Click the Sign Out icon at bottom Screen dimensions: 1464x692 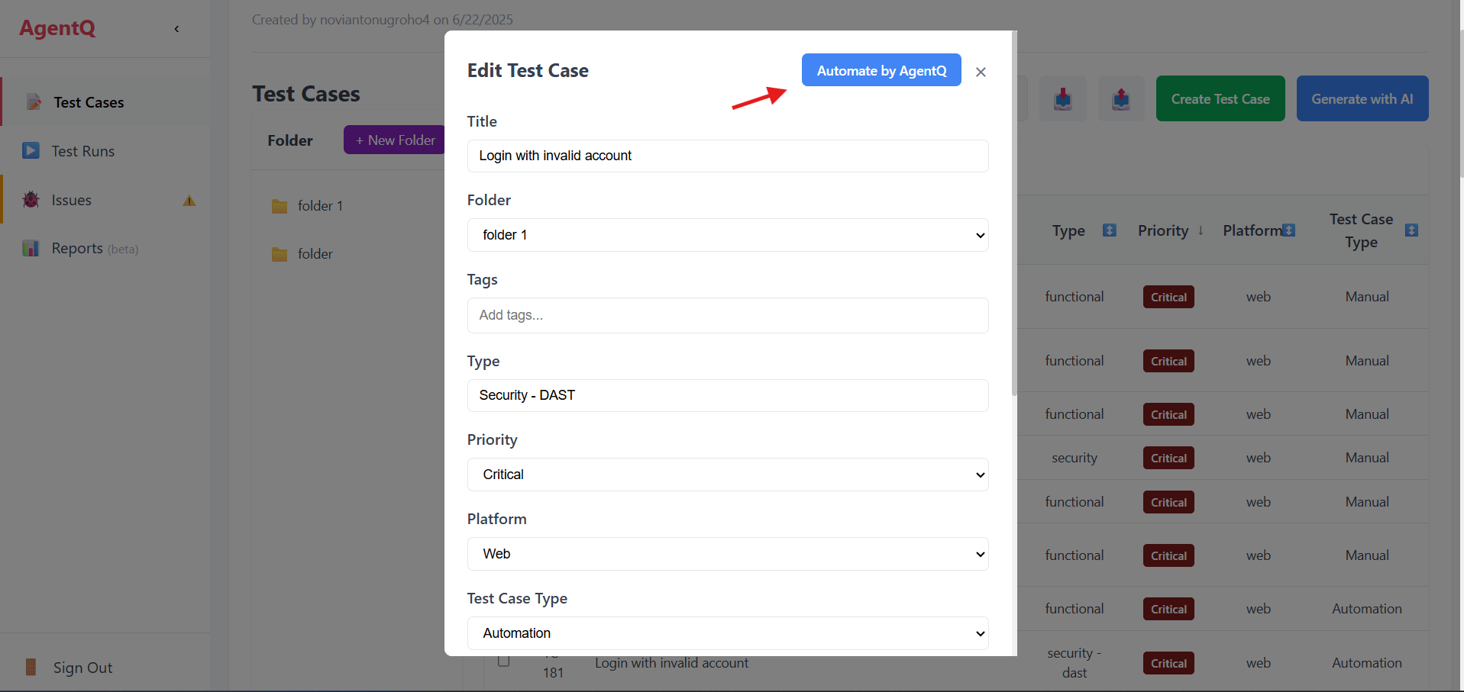[x=31, y=667]
